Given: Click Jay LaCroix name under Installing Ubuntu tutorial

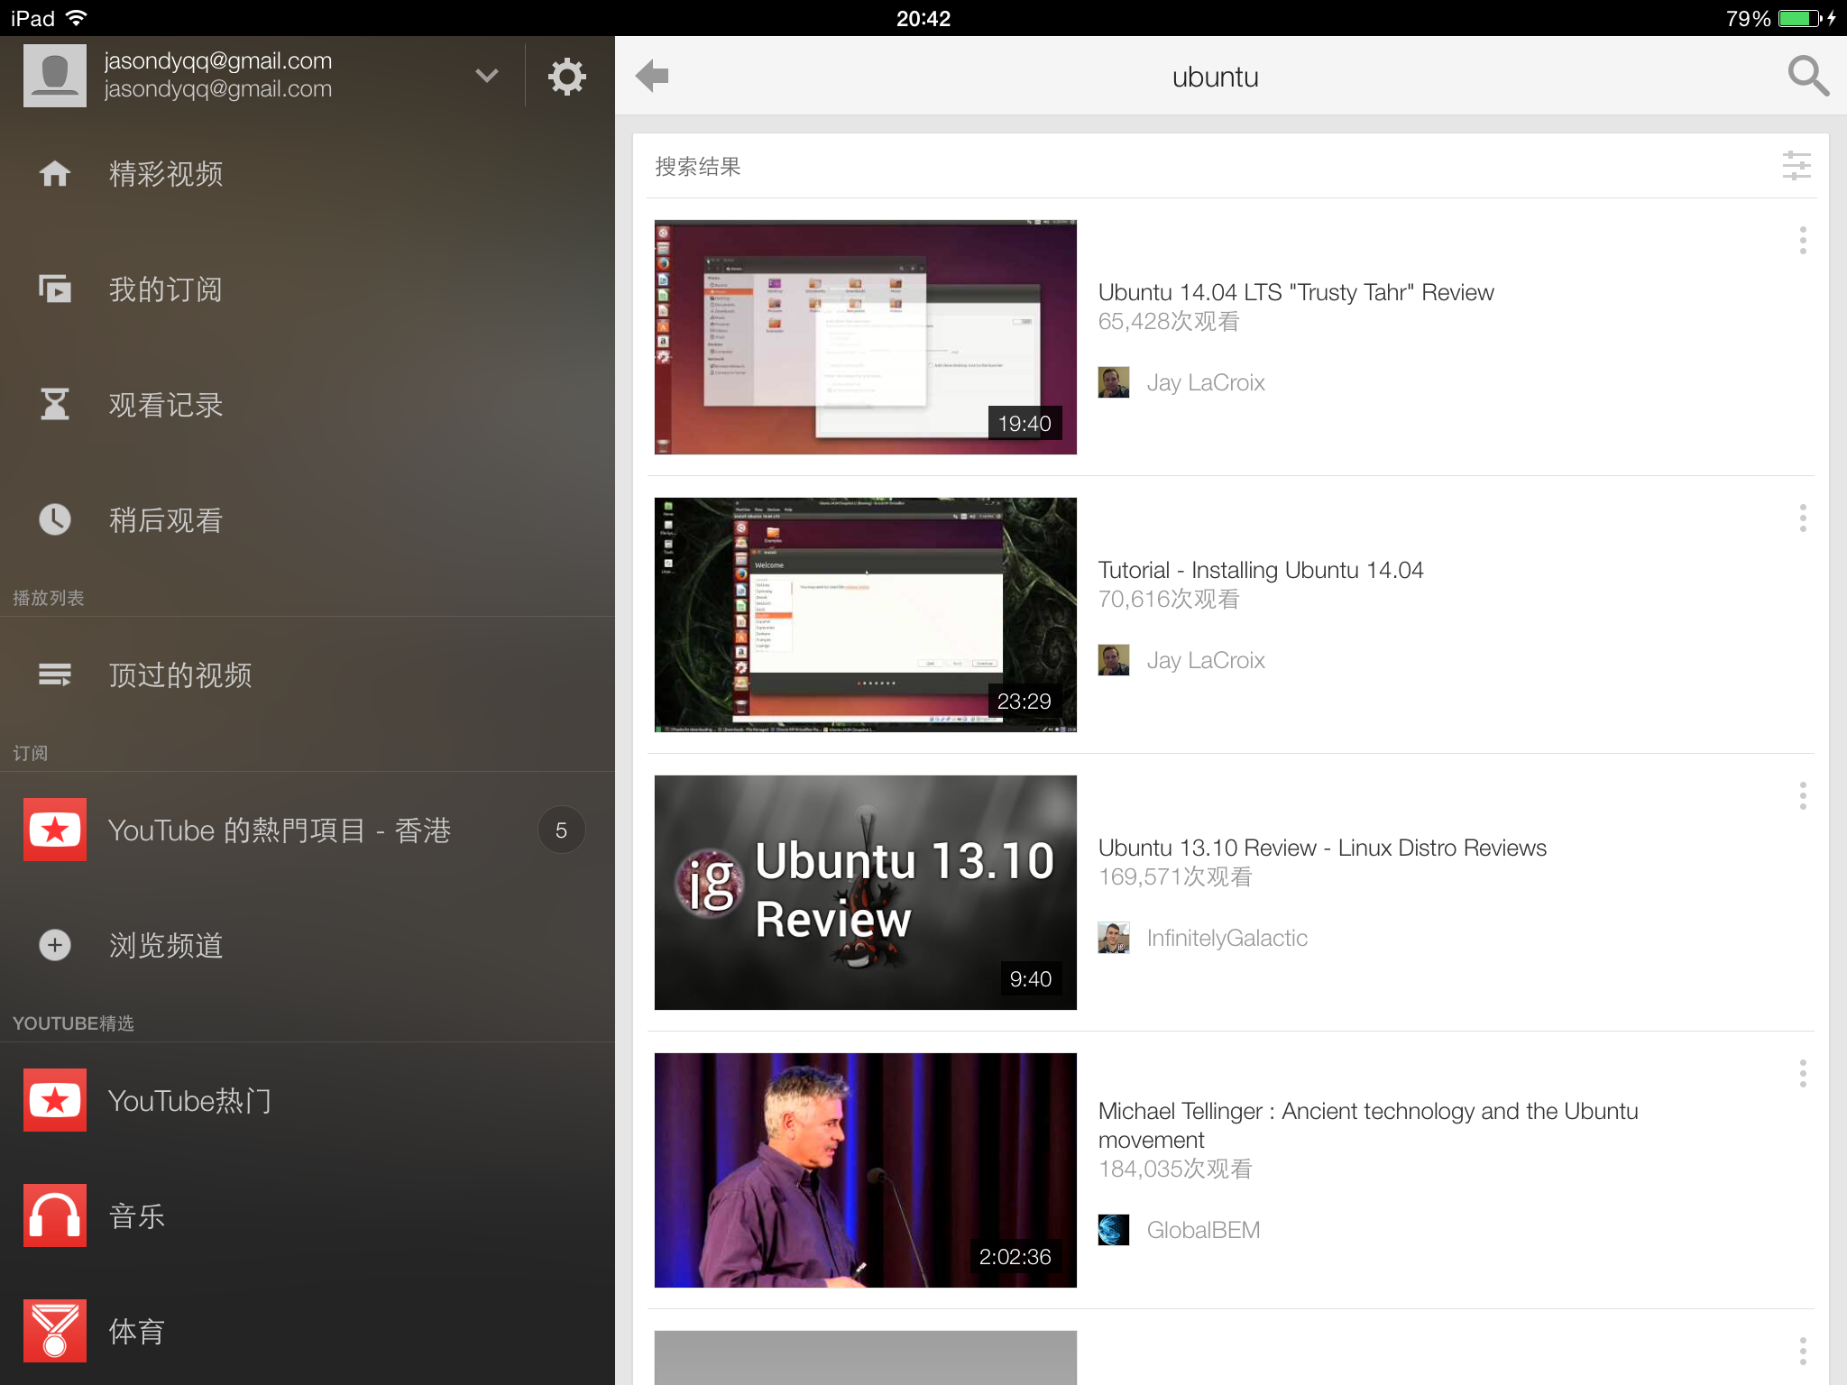Looking at the screenshot, I should coord(1206,660).
